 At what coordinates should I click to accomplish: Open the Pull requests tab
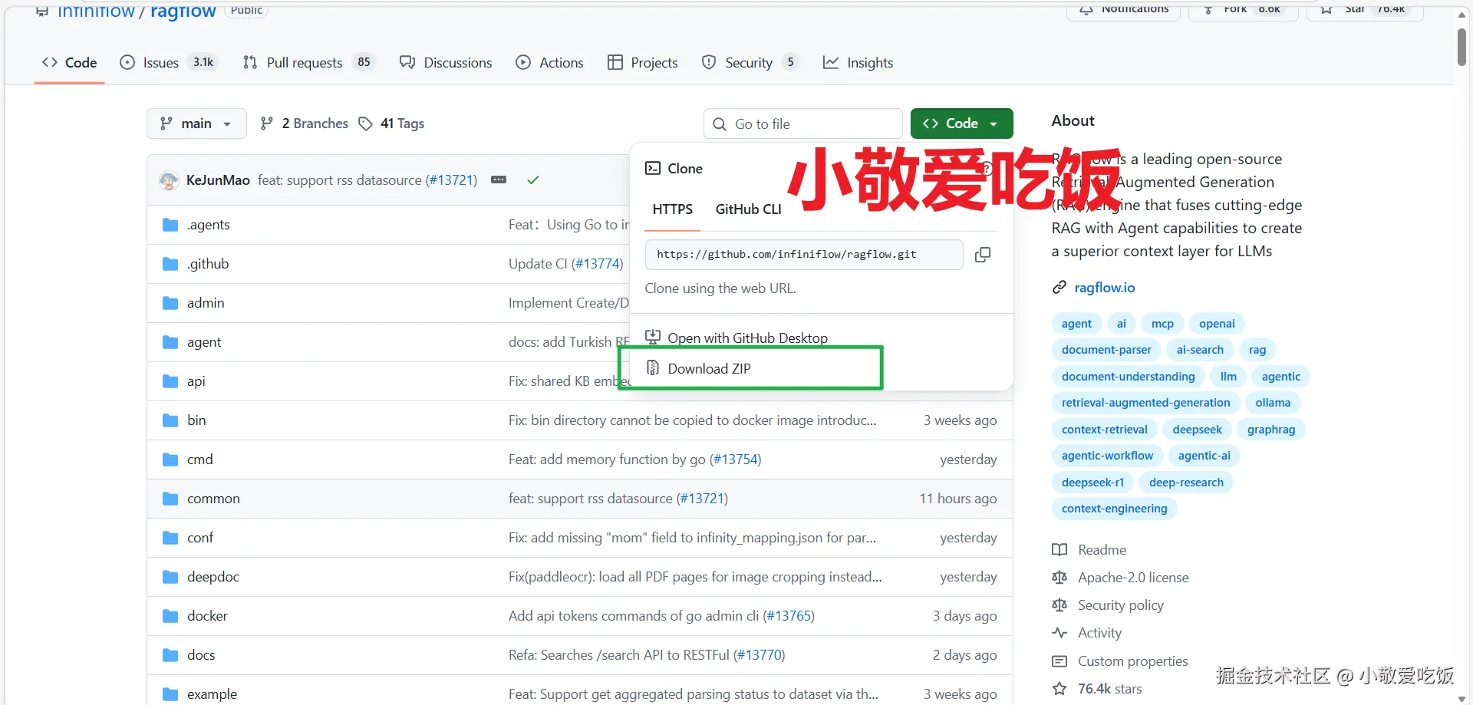pos(309,63)
